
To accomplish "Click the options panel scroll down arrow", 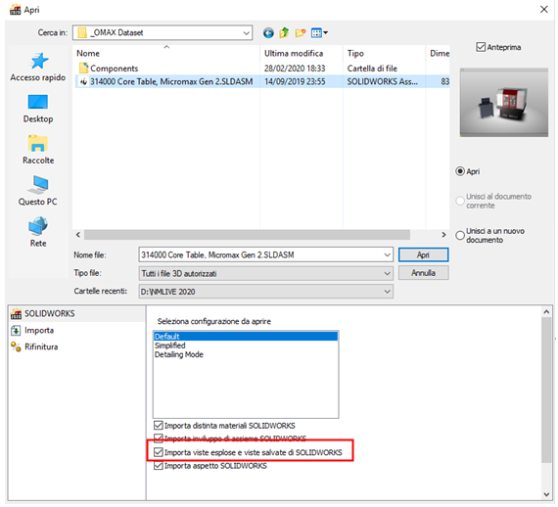I will [546, 494].
